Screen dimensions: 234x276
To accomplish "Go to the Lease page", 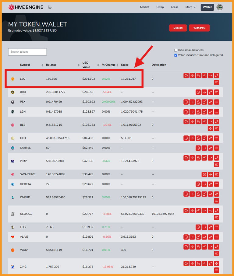I will point(175,7).
